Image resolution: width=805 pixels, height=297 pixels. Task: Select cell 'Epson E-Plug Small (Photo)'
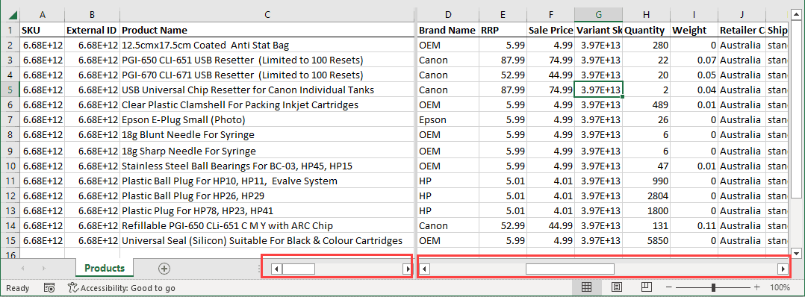(x=267, y=120)
